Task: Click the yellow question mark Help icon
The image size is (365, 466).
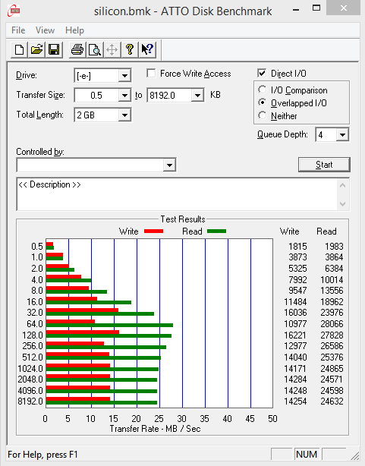Action: pos(130,49)
